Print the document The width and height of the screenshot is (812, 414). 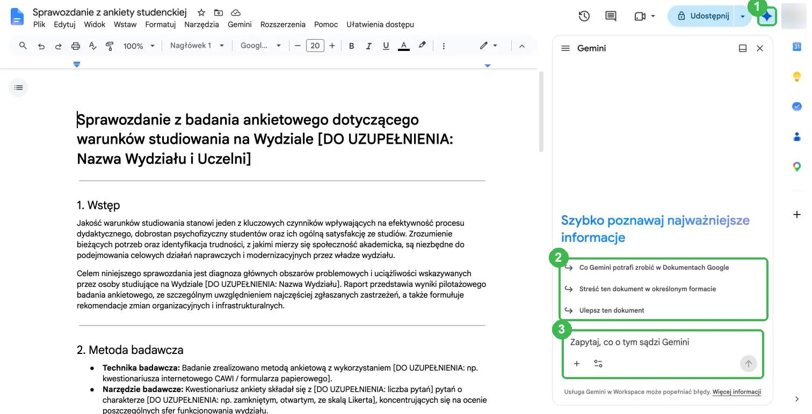[76, 46]
